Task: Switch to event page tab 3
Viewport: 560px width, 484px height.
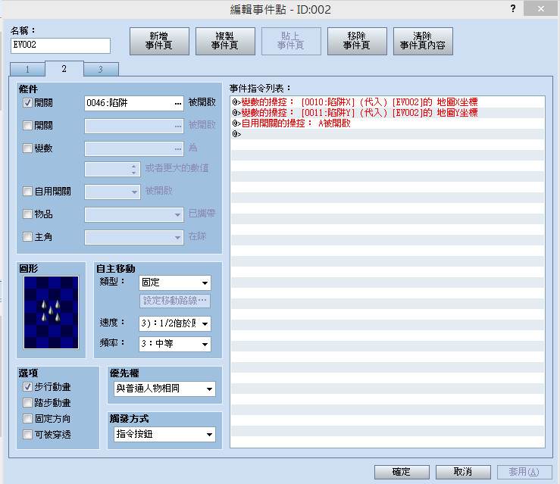Action: 101,69
